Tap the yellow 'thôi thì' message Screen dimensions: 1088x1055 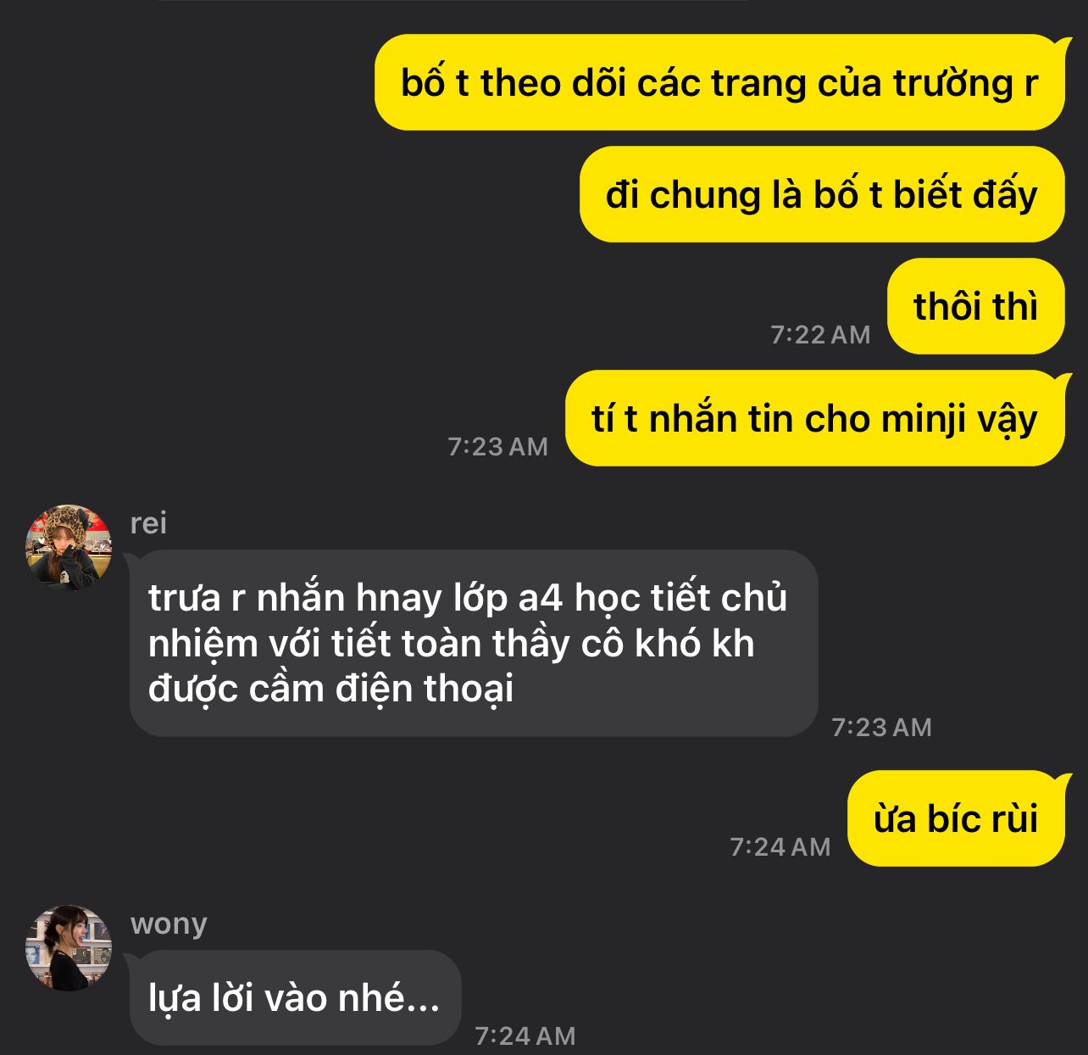pos(975,306)
